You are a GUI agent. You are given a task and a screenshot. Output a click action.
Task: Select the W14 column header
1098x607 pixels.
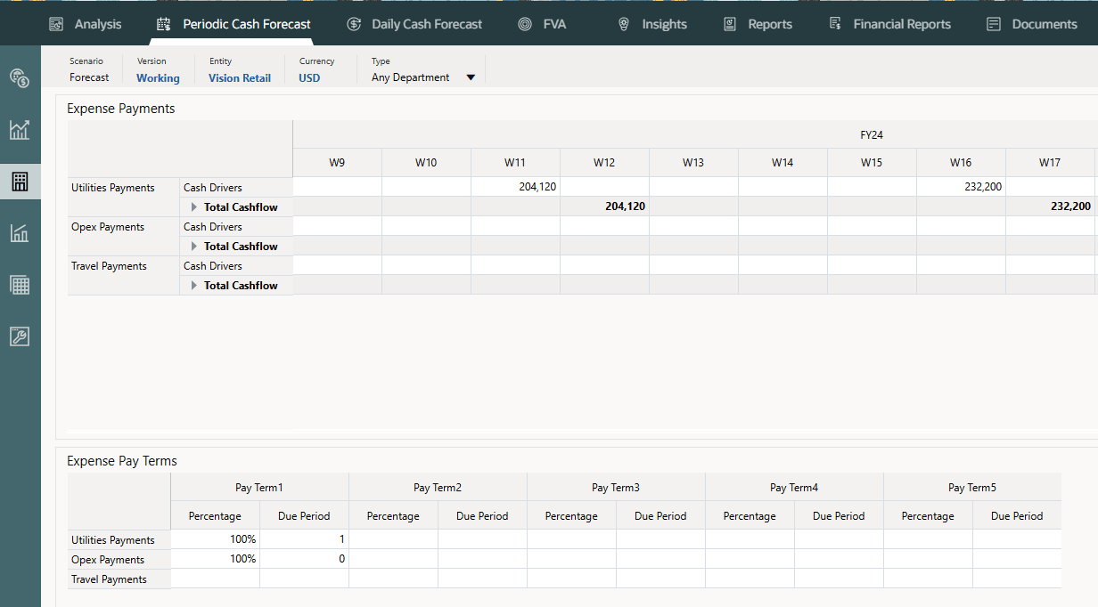click(x=783, y=163)
